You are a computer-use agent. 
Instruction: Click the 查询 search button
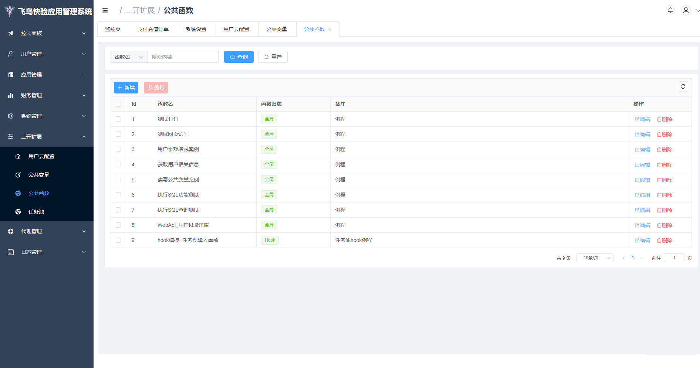[239, 57]
